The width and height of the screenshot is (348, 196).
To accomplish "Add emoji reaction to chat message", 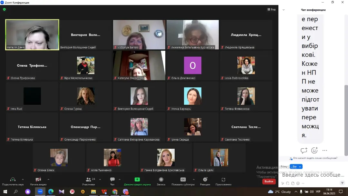I will coord(314,151).
